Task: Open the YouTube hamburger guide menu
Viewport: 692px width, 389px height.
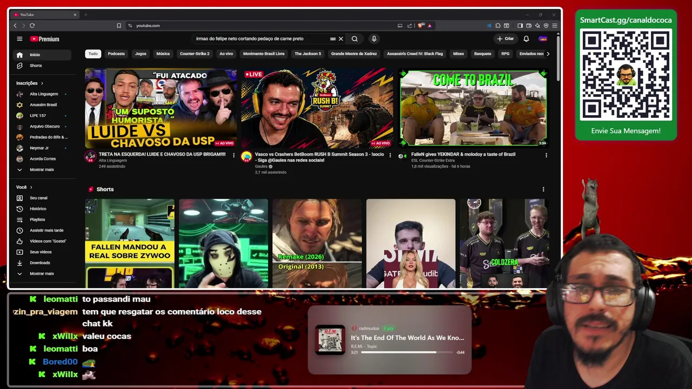Action: click(19, 39)
